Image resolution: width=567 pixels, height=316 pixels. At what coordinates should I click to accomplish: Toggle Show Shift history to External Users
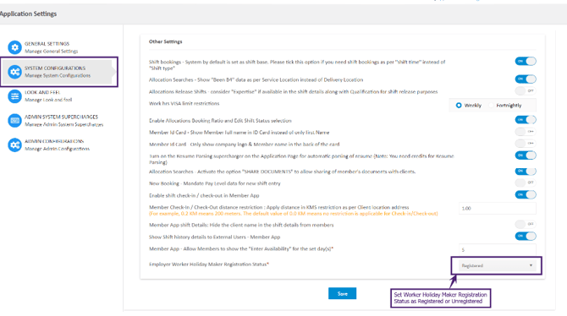click(526, 237)
